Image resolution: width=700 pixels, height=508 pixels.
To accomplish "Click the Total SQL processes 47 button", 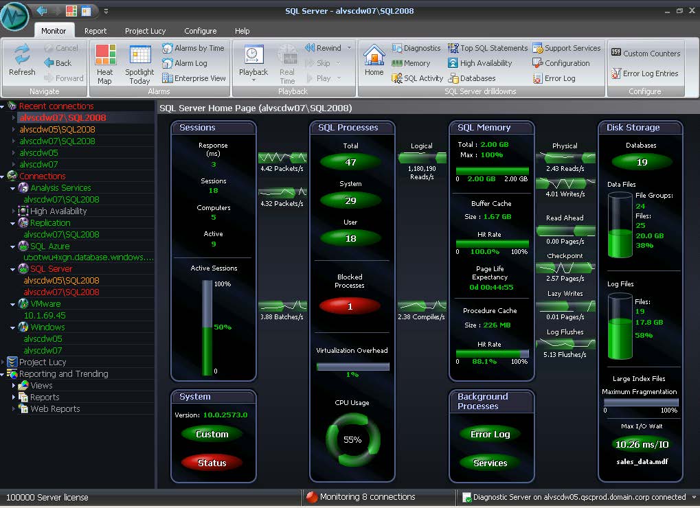I will [350, 162].
